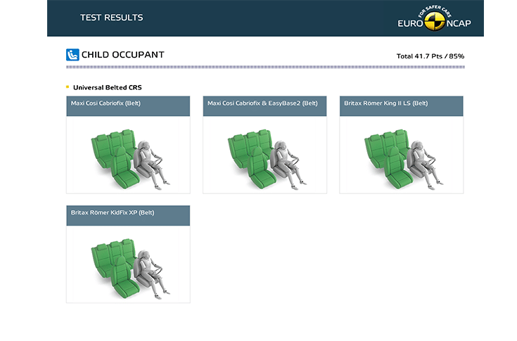
Task: Select Britax Römer King II LS header
Action: point(401,105)
